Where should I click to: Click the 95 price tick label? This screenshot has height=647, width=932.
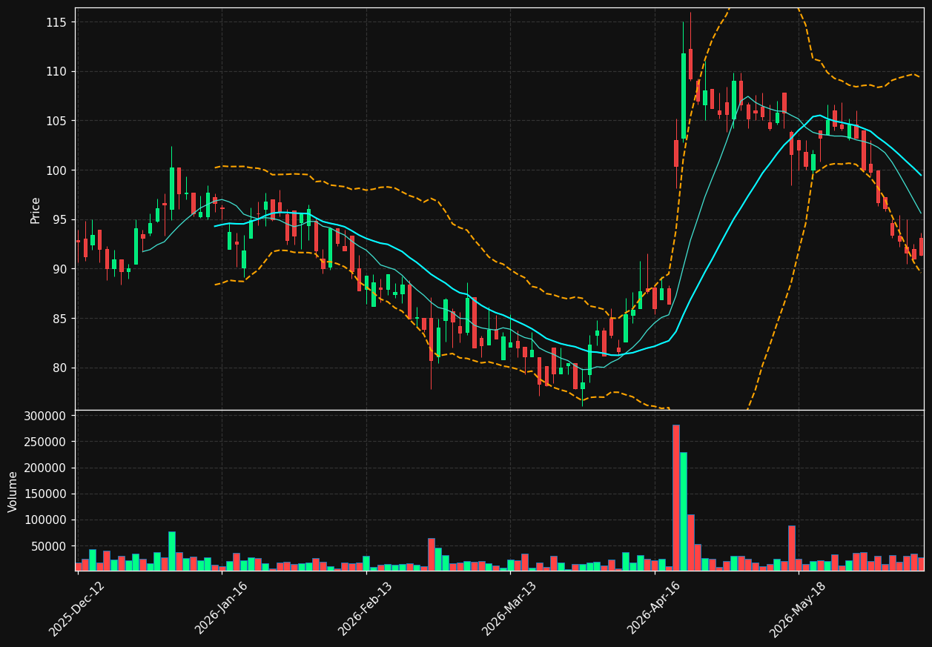point(59,220)
